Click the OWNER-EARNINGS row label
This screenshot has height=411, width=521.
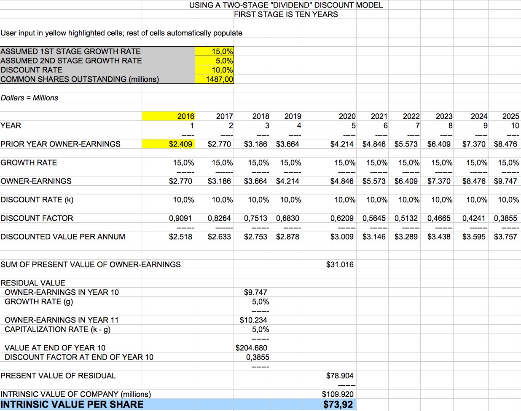[x=36, y=181]
